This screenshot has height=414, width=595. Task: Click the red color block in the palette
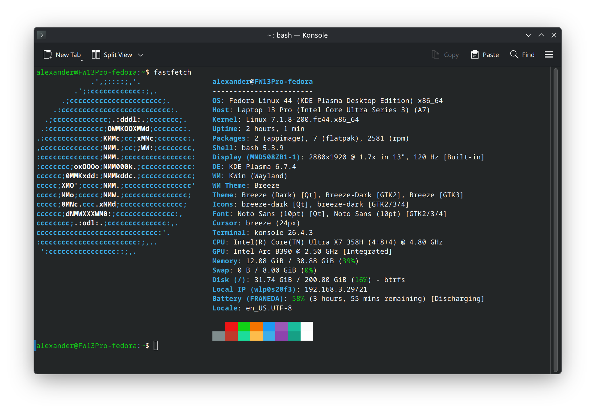tap(231, 326)
